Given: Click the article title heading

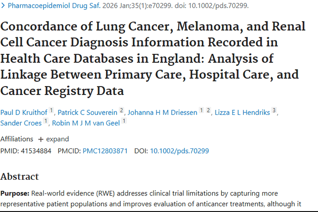Looking at the screenshot, I should pos(153,59).
